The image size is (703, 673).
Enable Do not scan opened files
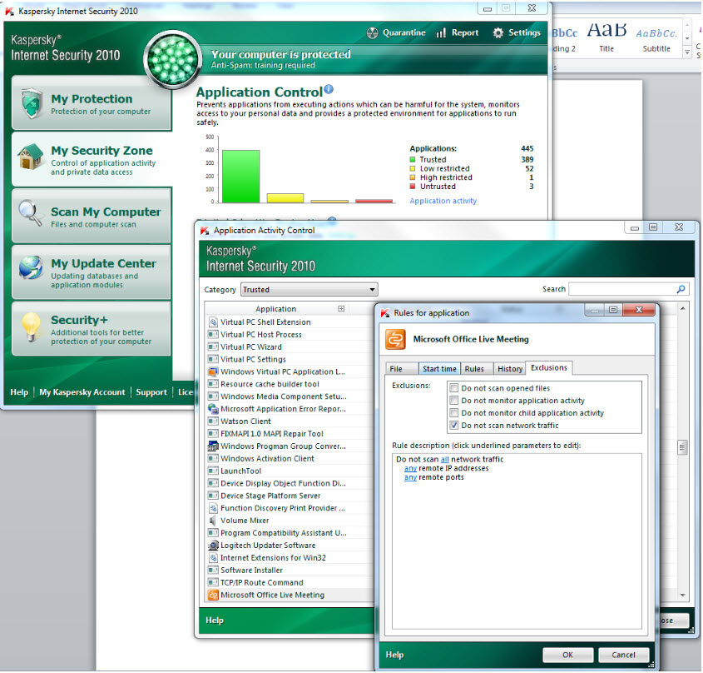pyautogui.click(x=453, y=388)
